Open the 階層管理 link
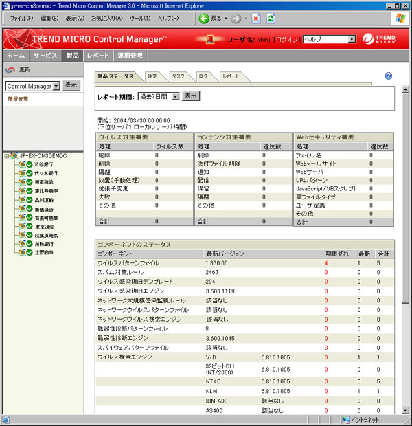Screen dimensions: 412x426 point(18,99)
